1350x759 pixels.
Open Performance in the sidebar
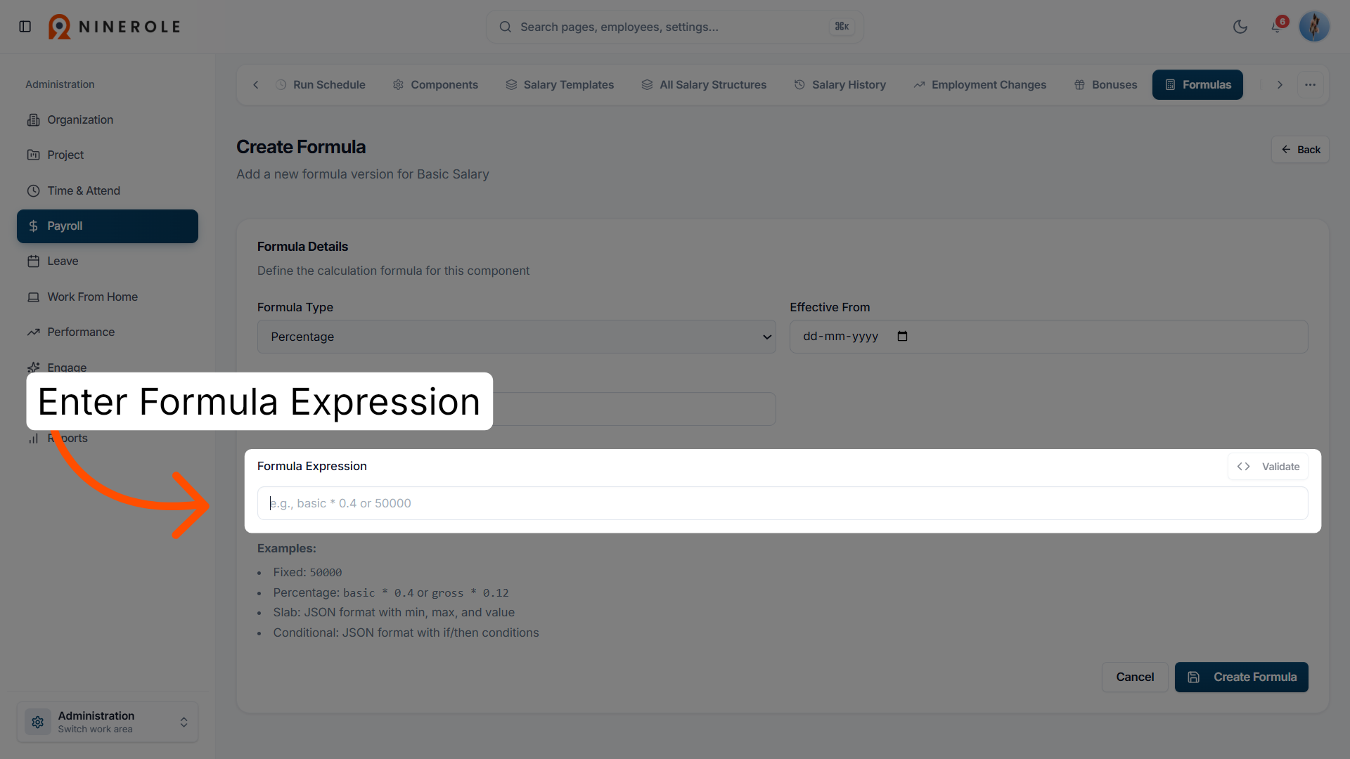point(108,332)
